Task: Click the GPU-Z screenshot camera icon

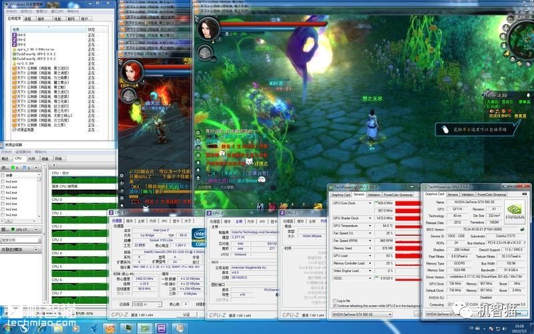Action: 524,194
